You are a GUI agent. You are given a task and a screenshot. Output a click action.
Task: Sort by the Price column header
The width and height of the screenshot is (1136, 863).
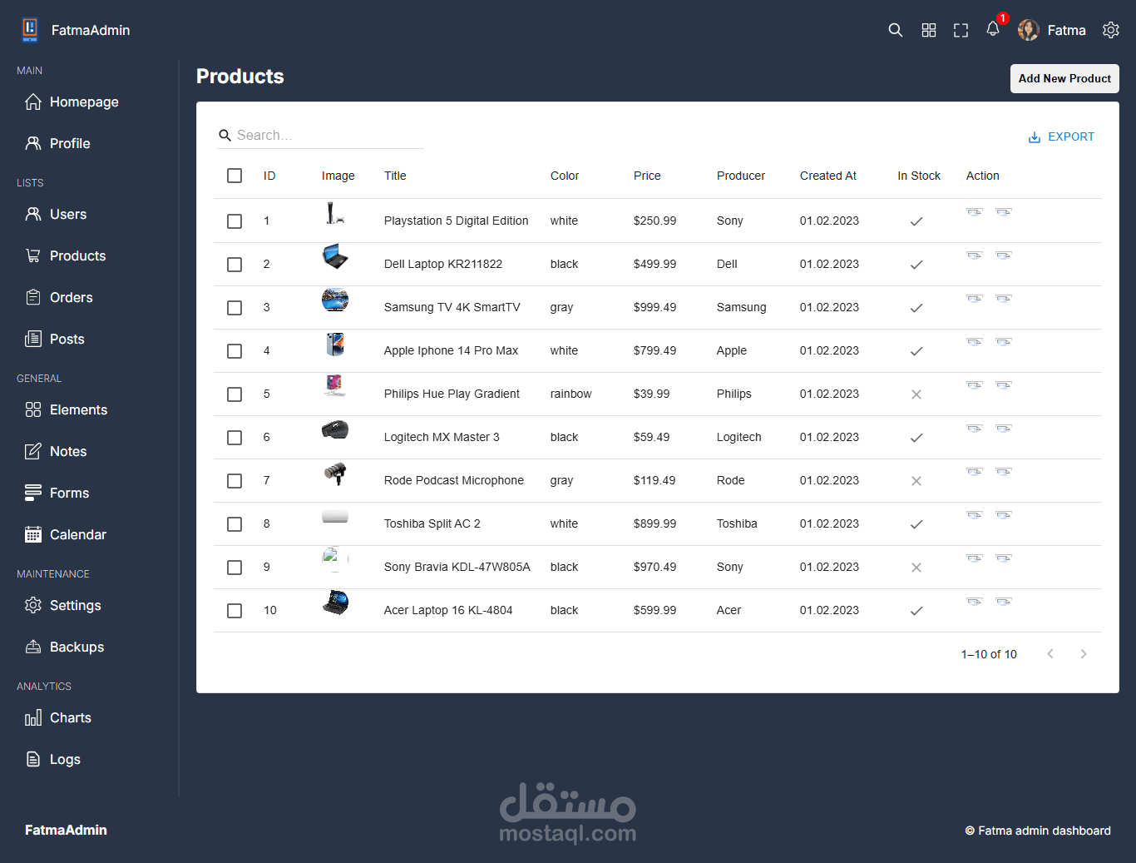647,176
